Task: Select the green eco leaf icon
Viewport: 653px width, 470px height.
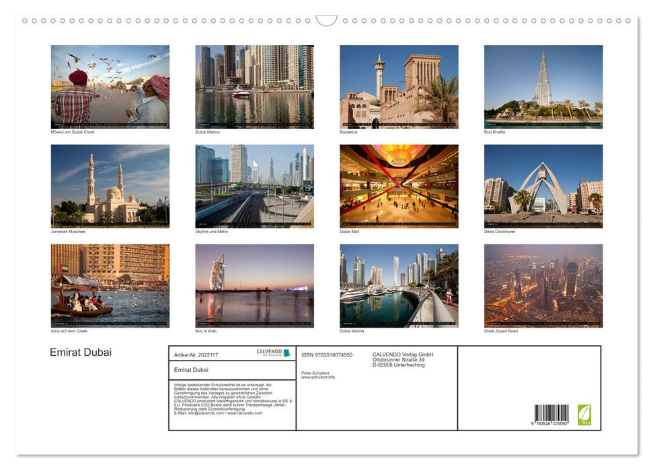Action: click(x=584, y=412)
